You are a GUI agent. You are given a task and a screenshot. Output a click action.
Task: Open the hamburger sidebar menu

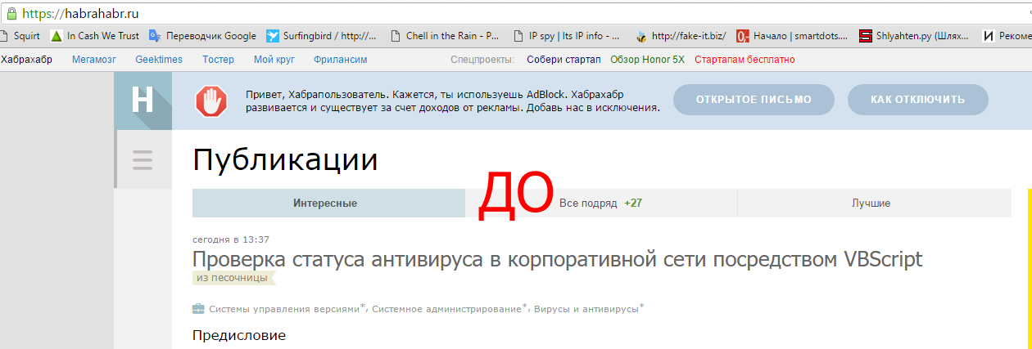pos(143,159)
